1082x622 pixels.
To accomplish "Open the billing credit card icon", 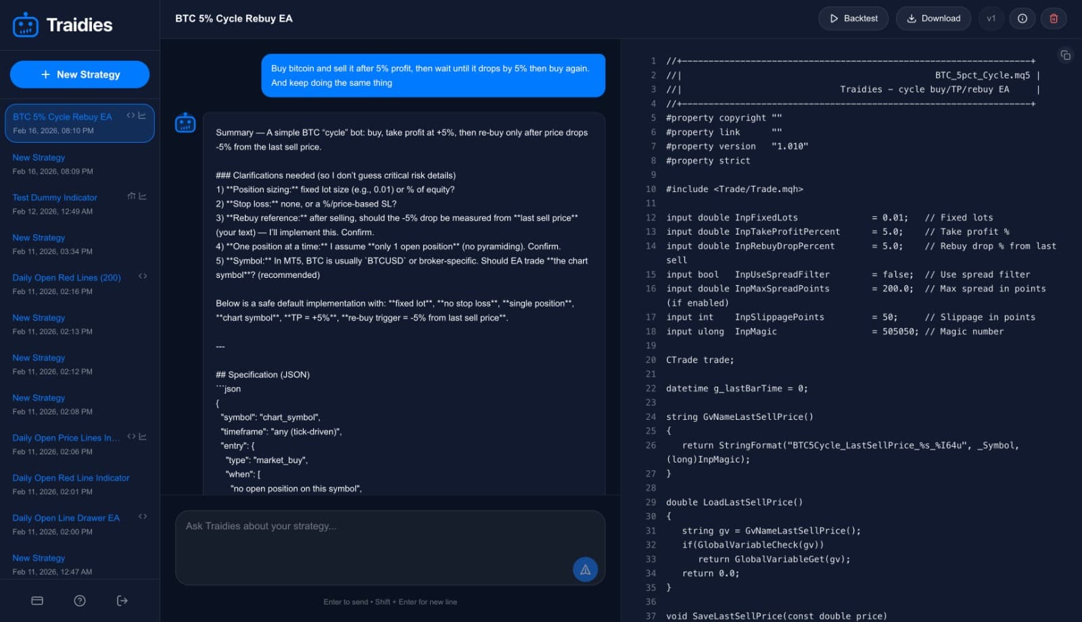I will click(x=37, y=601).
